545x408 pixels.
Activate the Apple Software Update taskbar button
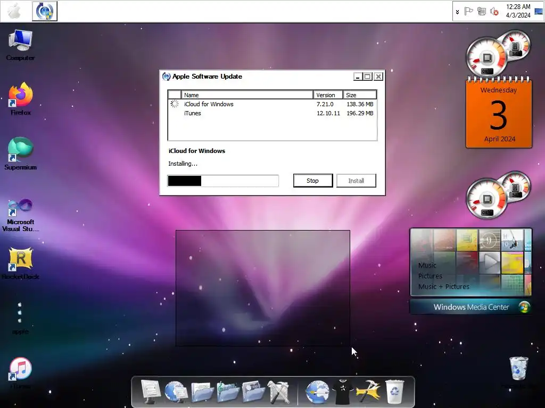(45, 11)
